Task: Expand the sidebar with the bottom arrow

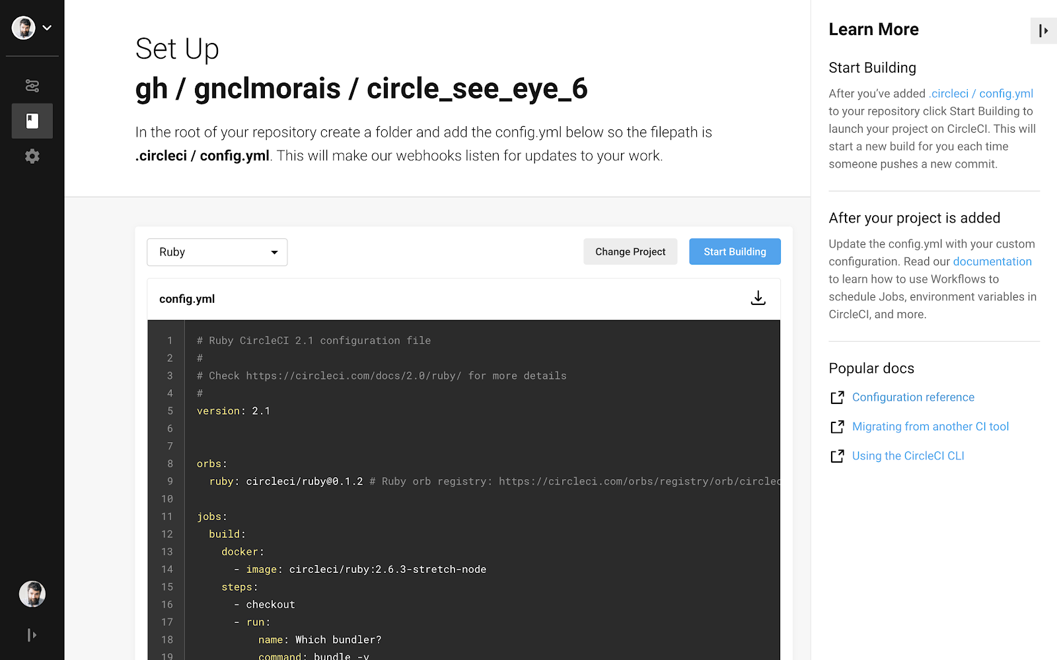Action: (32, 634)
